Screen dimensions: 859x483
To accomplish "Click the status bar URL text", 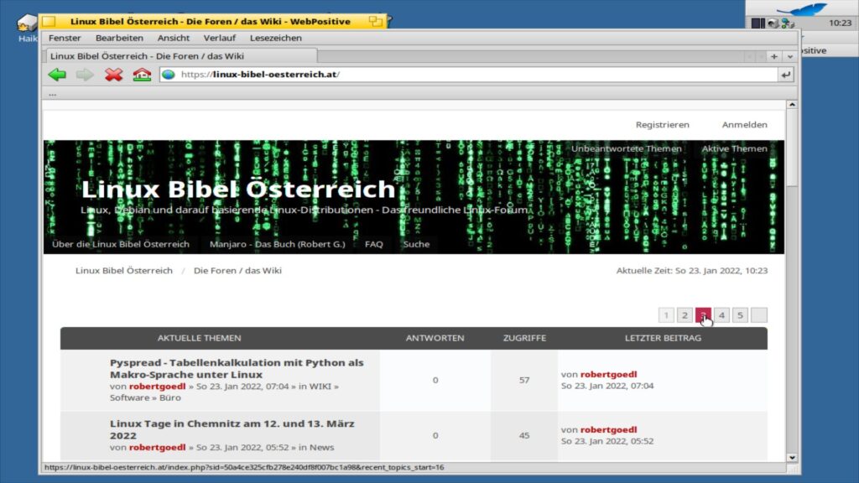I will (x=244, y=468).
